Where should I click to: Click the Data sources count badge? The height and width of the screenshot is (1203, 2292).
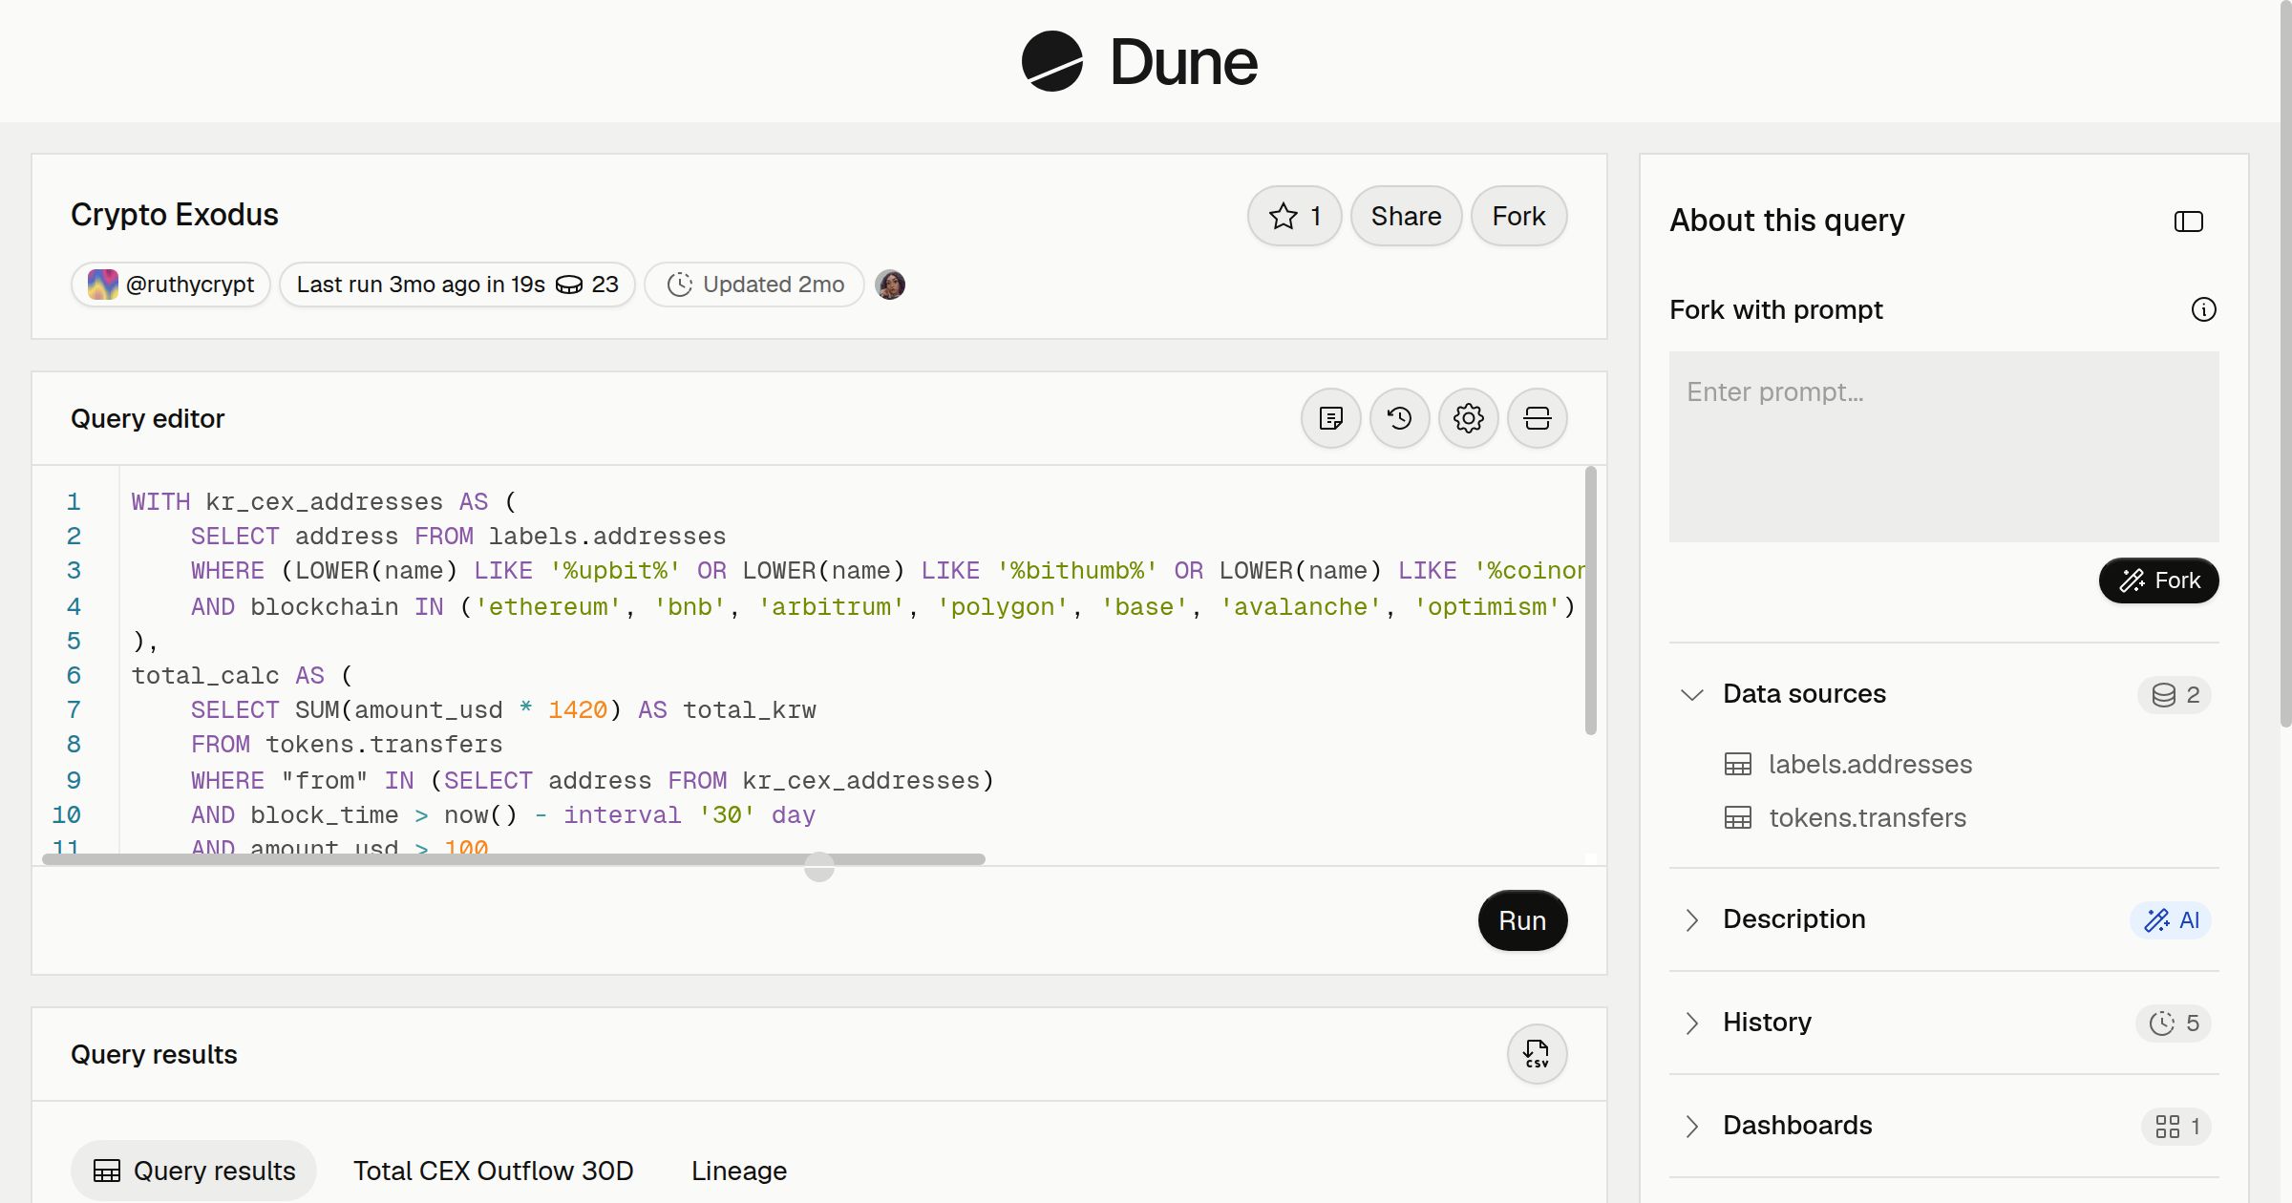(2175, 694)
